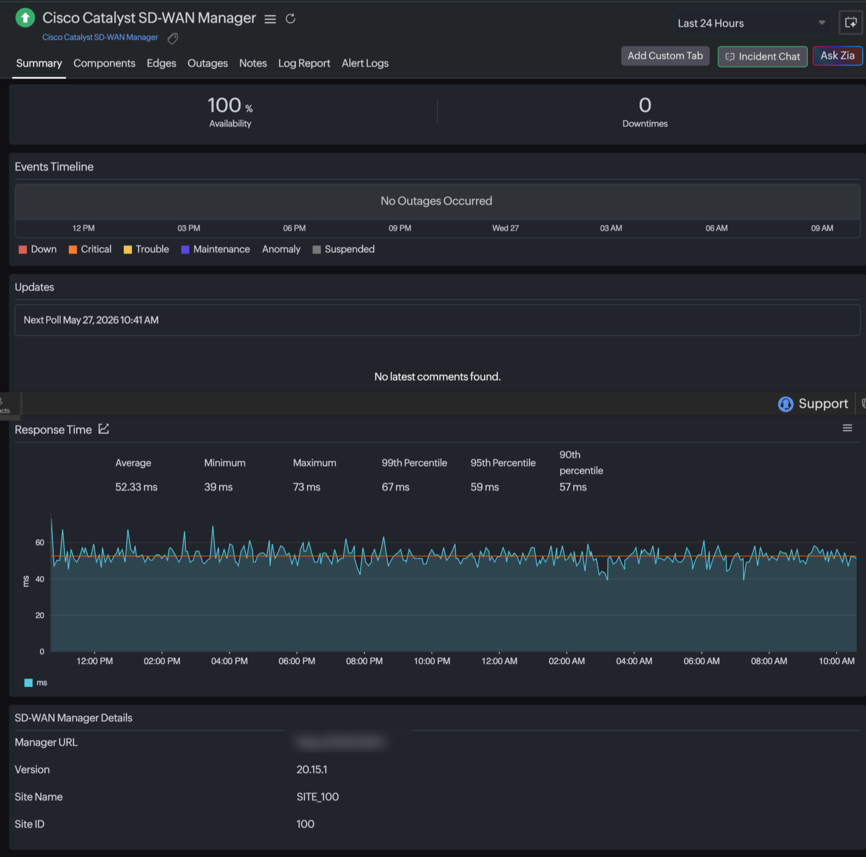
Task: Go to the Notes tab
Action: [253, 63]
